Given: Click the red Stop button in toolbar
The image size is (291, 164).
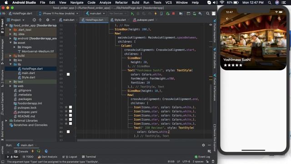Looking at the screenshot, I should (173, 14).
